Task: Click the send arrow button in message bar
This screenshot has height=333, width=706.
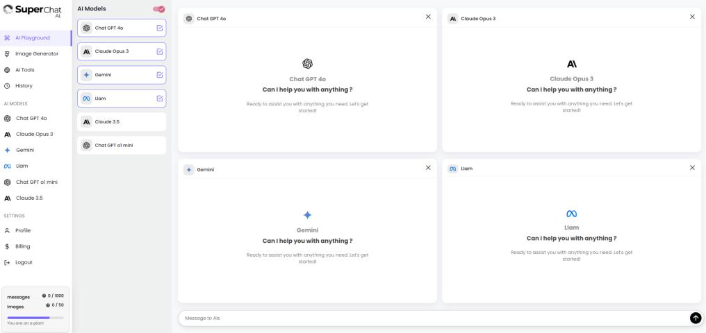Action: click(x=695, y=318)
